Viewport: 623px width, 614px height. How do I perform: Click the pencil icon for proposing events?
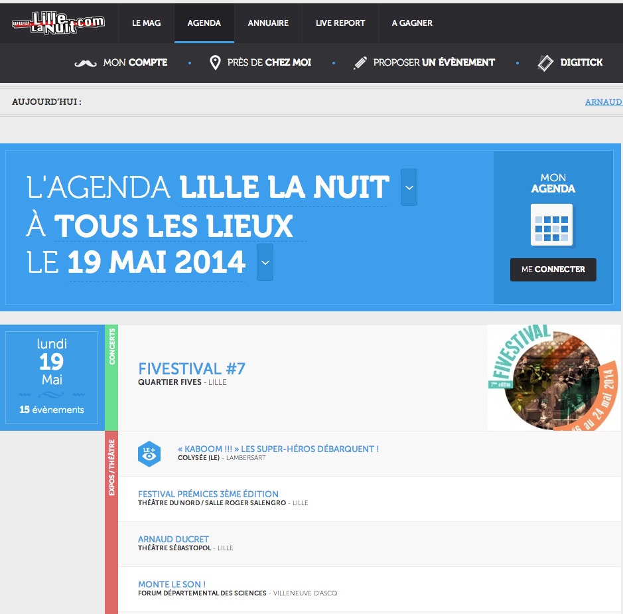360,63
